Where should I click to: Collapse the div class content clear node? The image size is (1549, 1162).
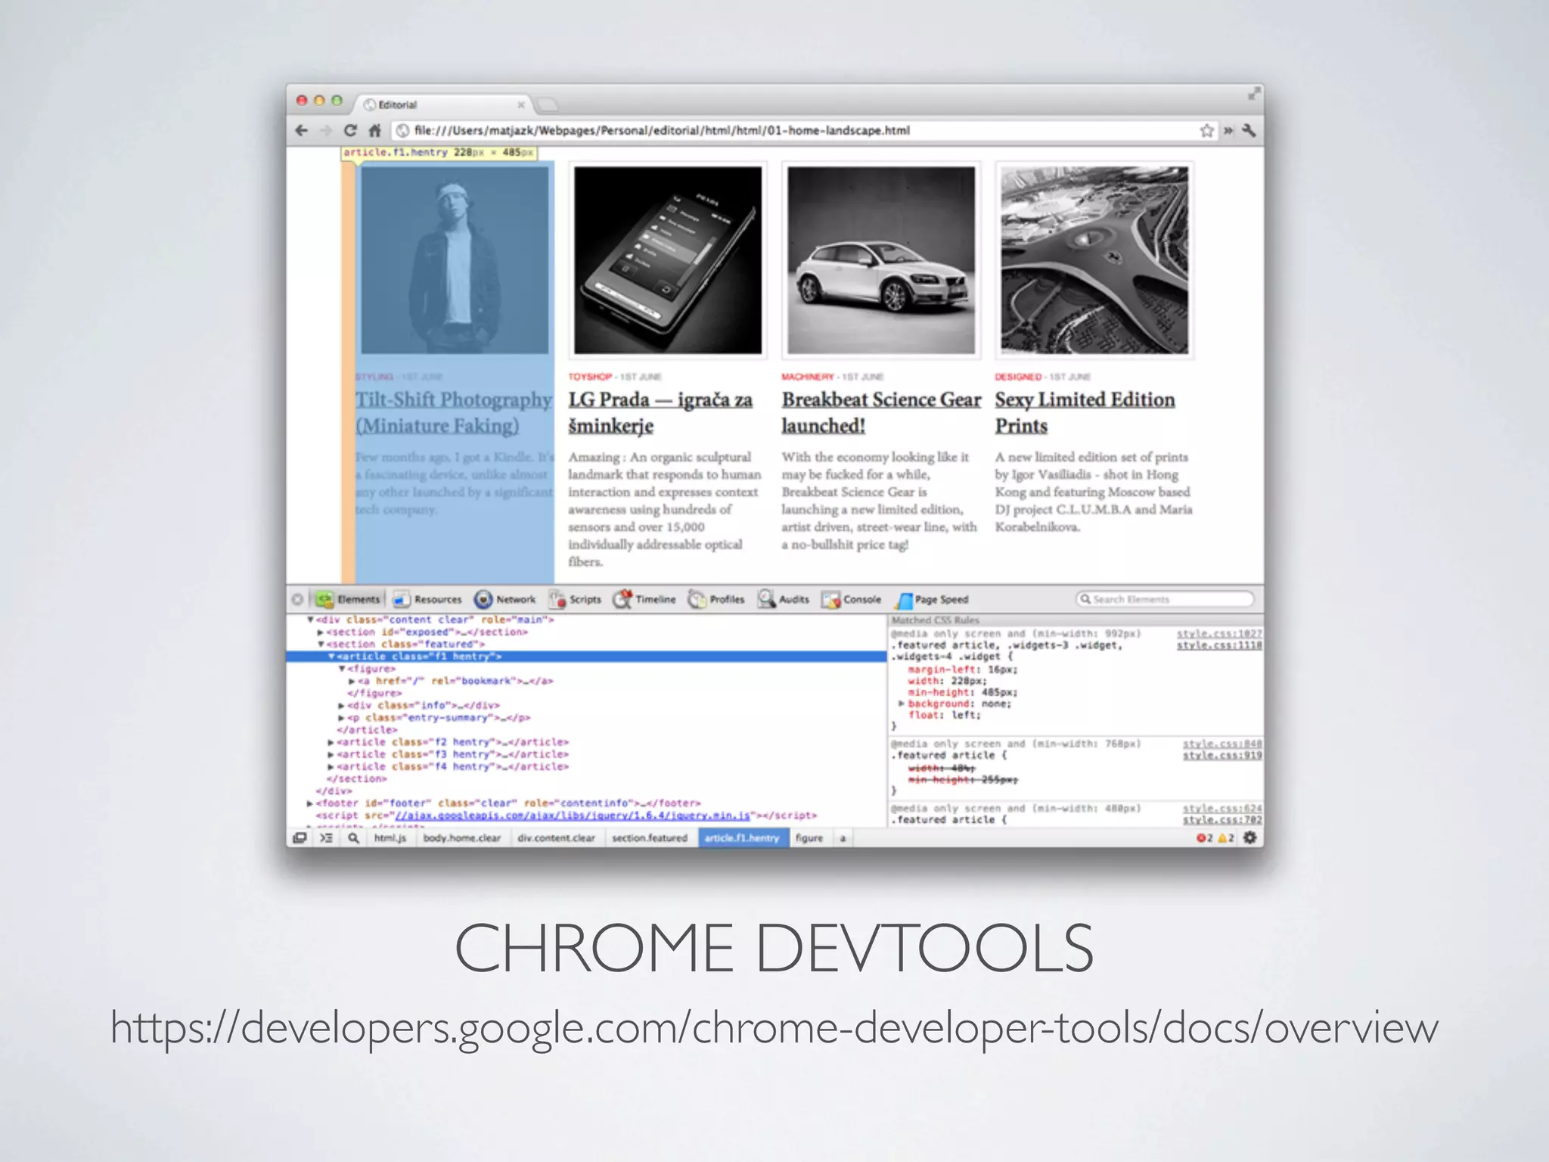coord(310,620)
